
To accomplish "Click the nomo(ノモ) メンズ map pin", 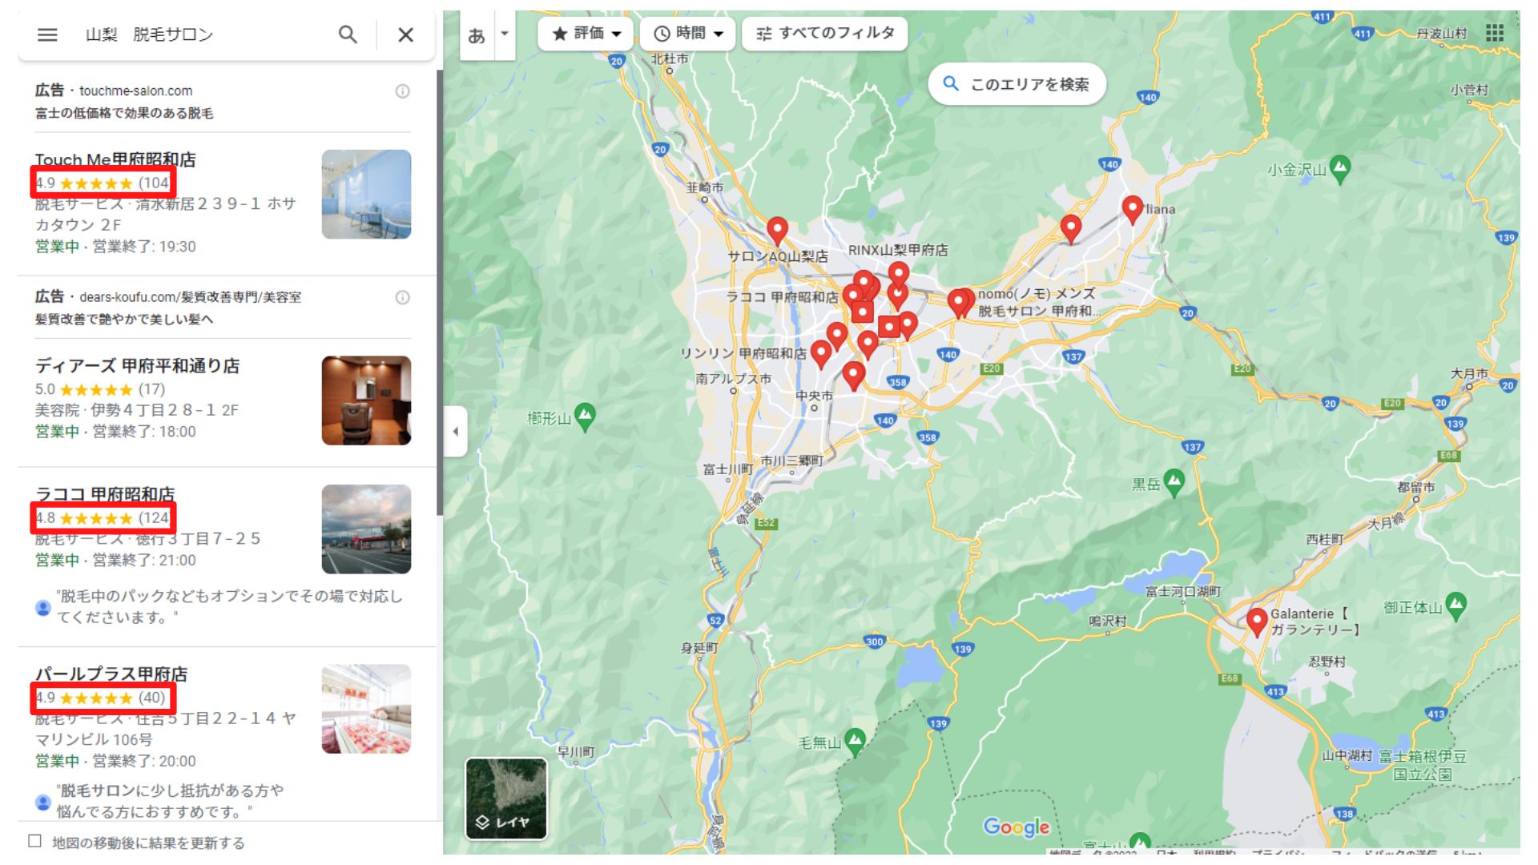I will click(960, 304).
